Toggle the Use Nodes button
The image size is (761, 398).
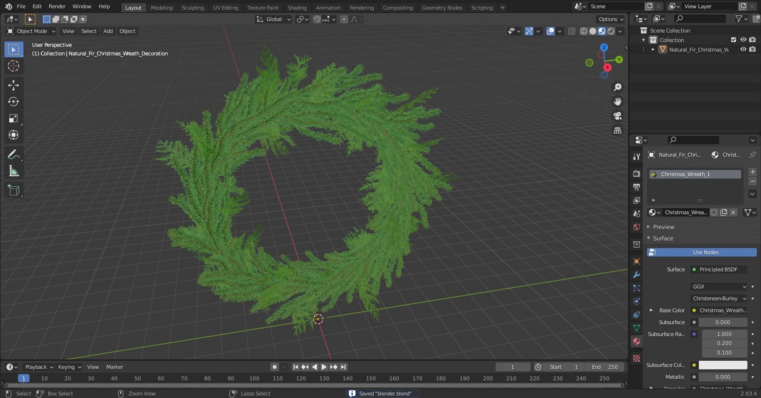[702, 252]
